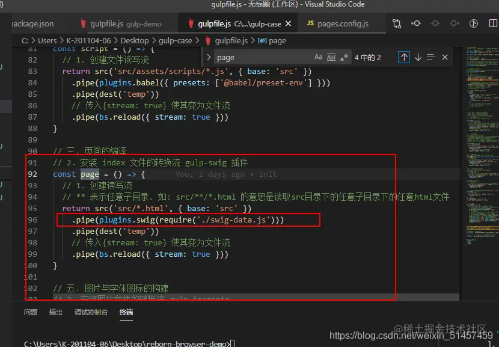Click line number 83 in gutter
Image resolution: width=499 pixels, height=347 pixels.
point(32,72)
